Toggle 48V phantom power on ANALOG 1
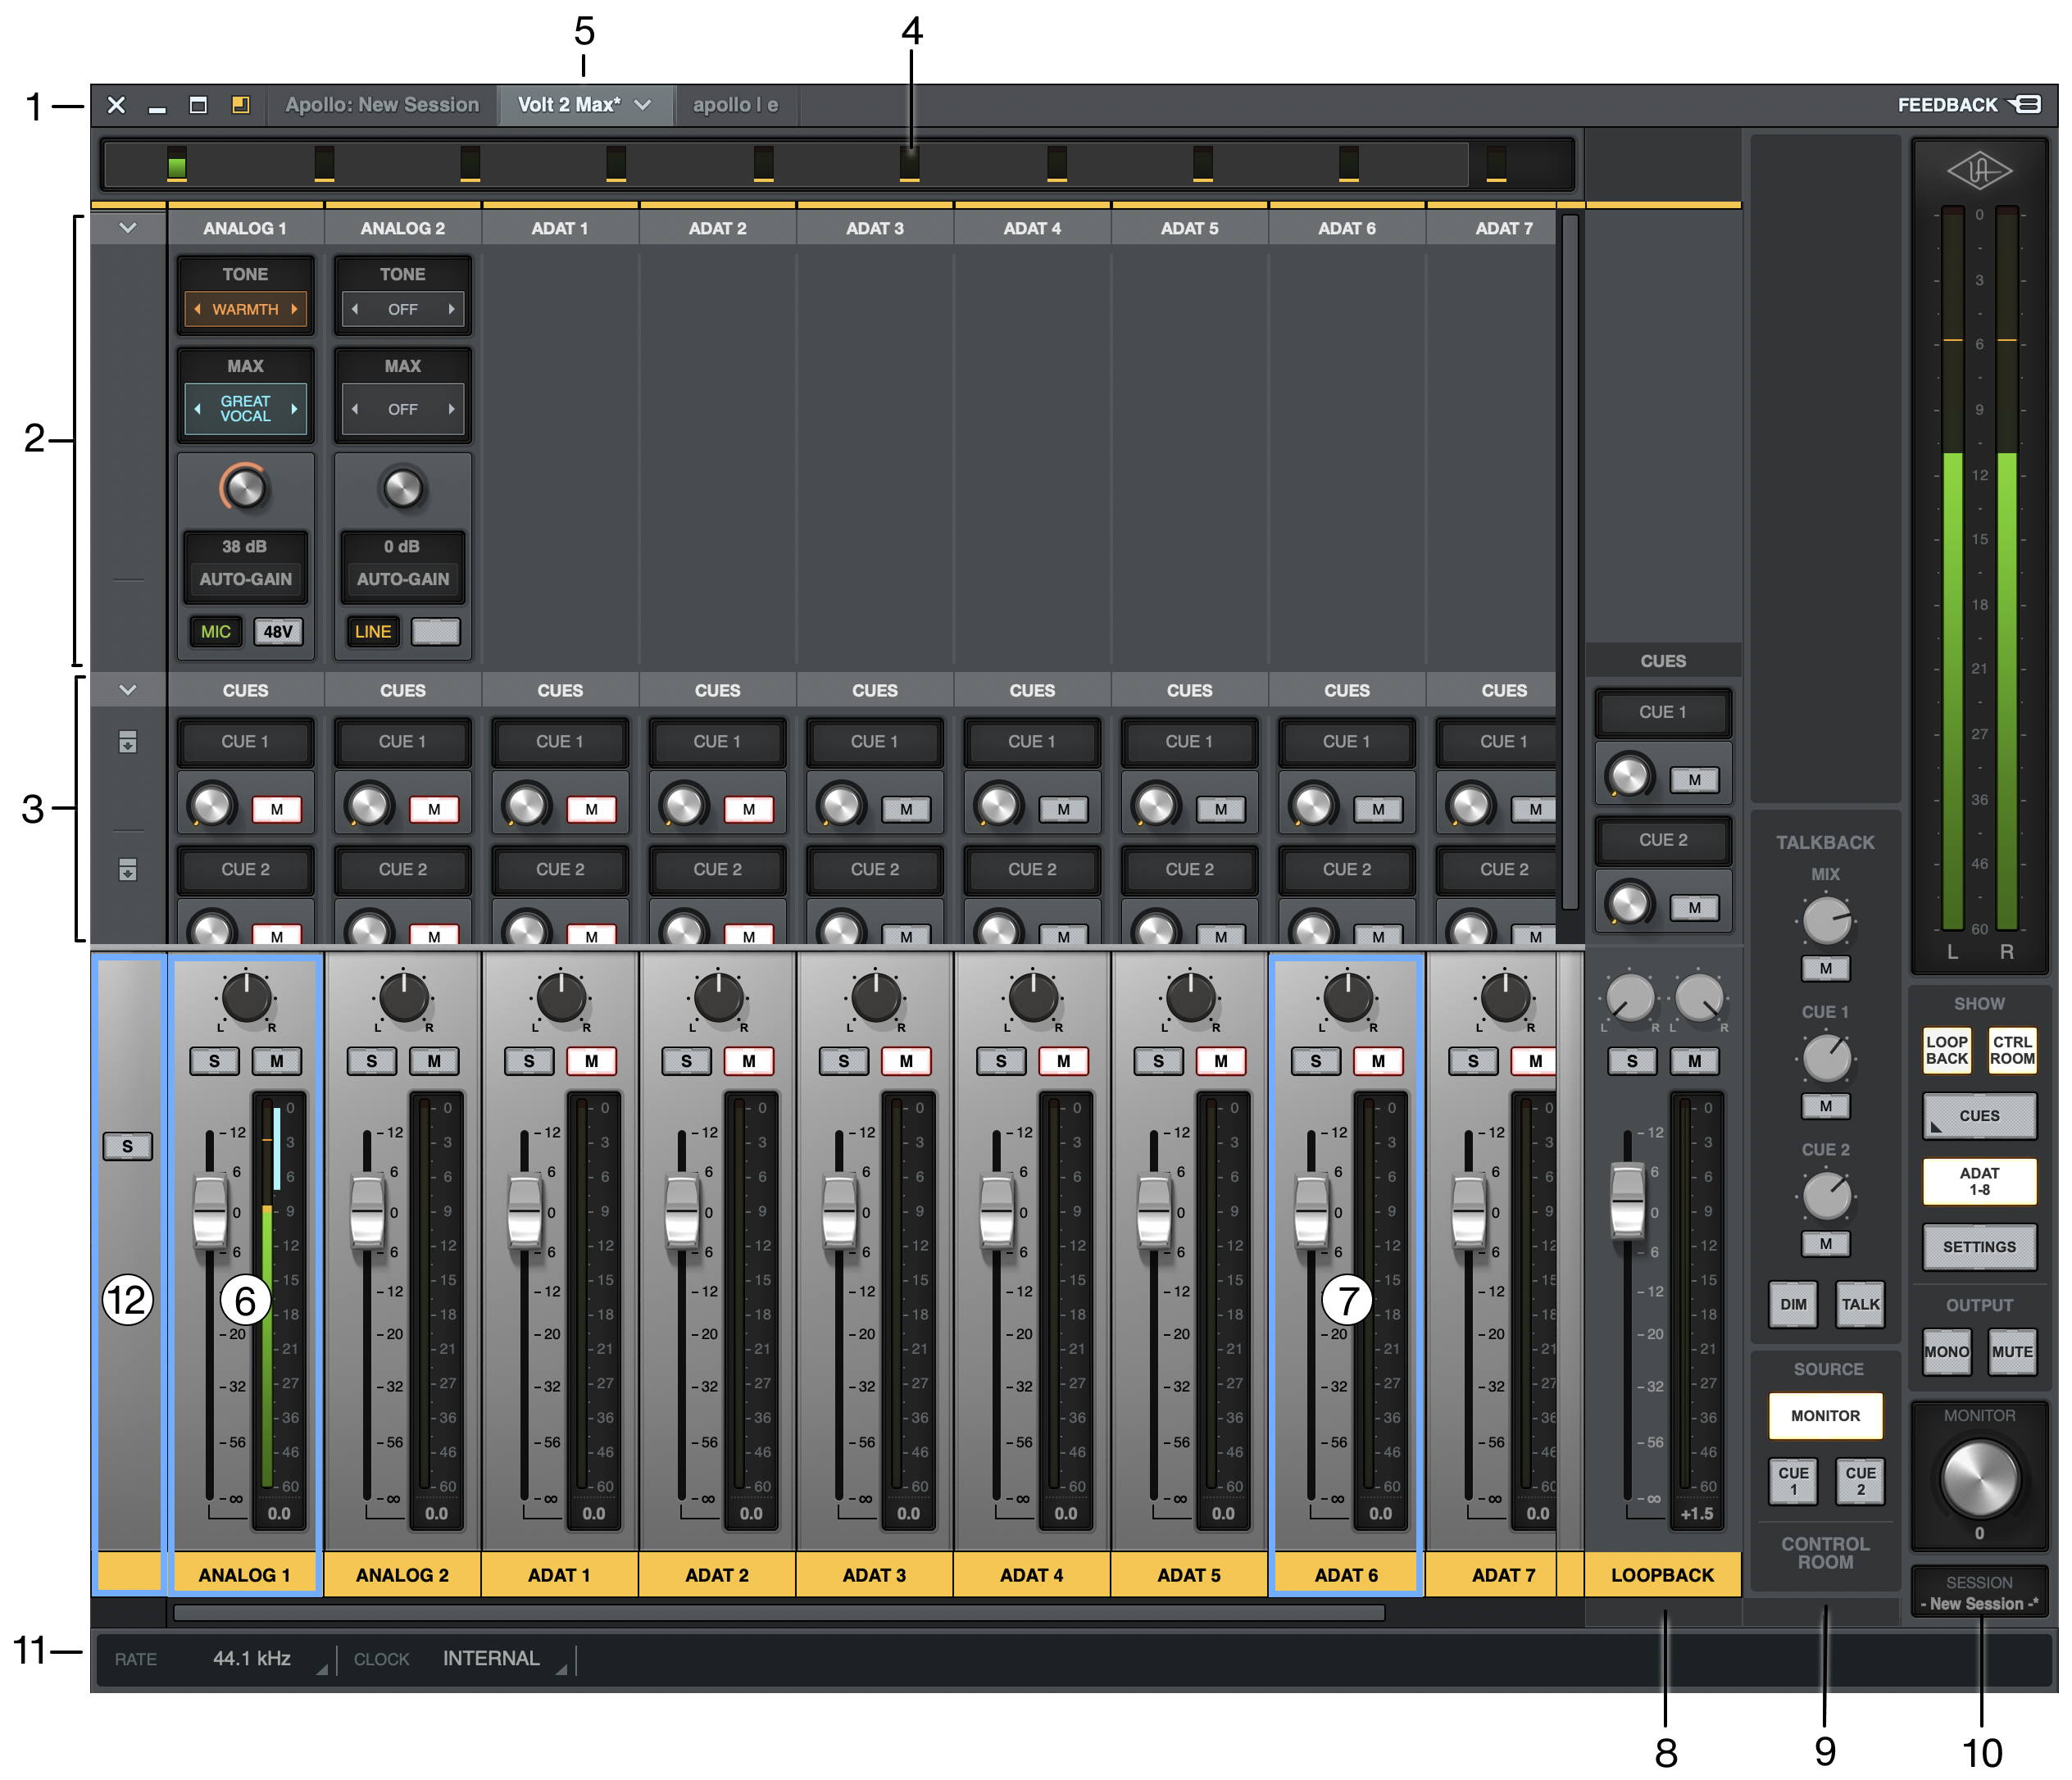 [x=278, y=632]
